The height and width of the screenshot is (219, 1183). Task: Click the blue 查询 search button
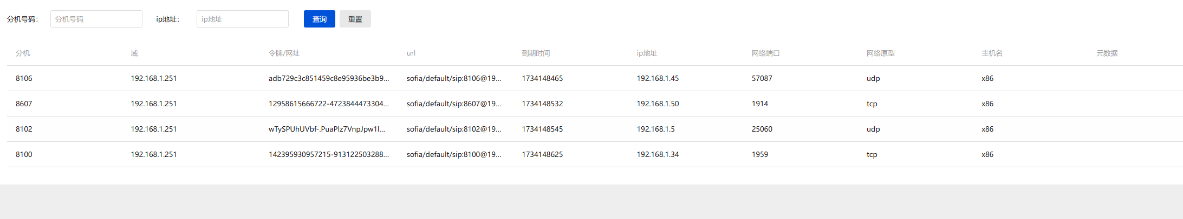pos(319,19)
